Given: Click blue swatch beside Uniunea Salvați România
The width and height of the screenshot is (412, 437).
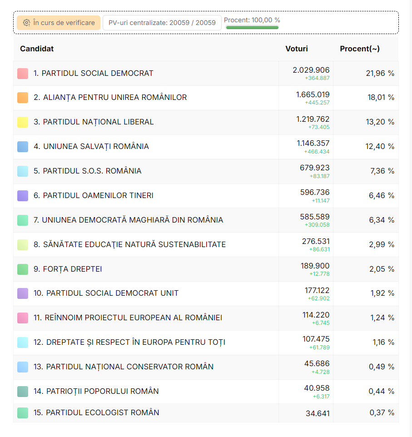Looking at the screenshot, I should tap(23, 147).
